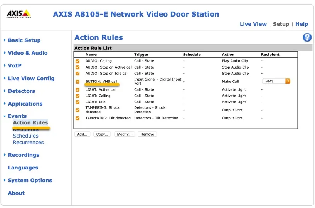
Task: Click the Recipient column header
Action: (270, 54)
